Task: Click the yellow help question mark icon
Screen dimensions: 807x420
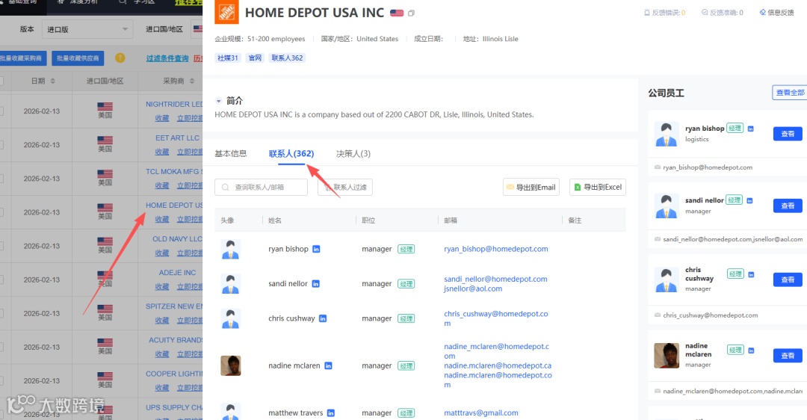Action: click(120, 58)
